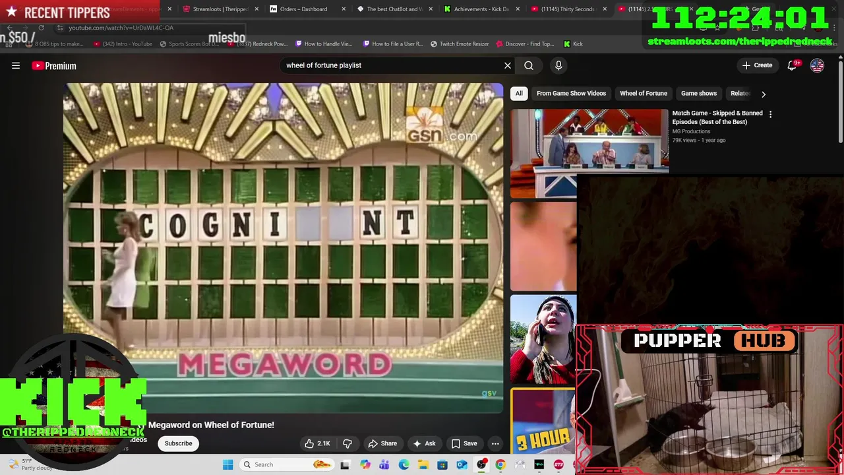844x475 pixels.
Task: Select the All filter chip
Action: coord(519,93)
